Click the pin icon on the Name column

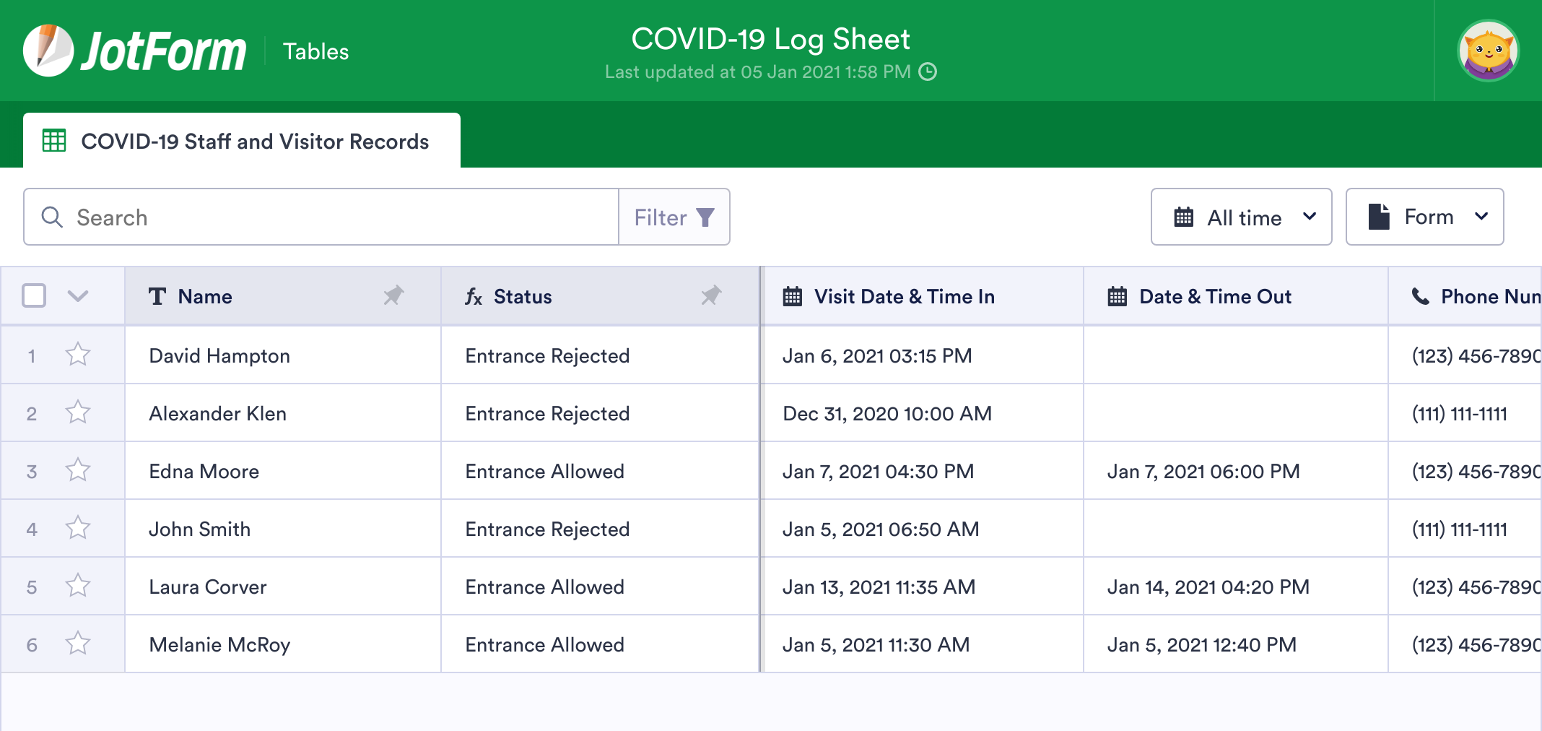tap(394, 296)
